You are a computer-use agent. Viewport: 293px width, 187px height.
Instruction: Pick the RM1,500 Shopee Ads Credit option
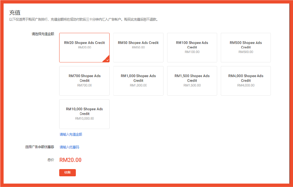point(192,81)
